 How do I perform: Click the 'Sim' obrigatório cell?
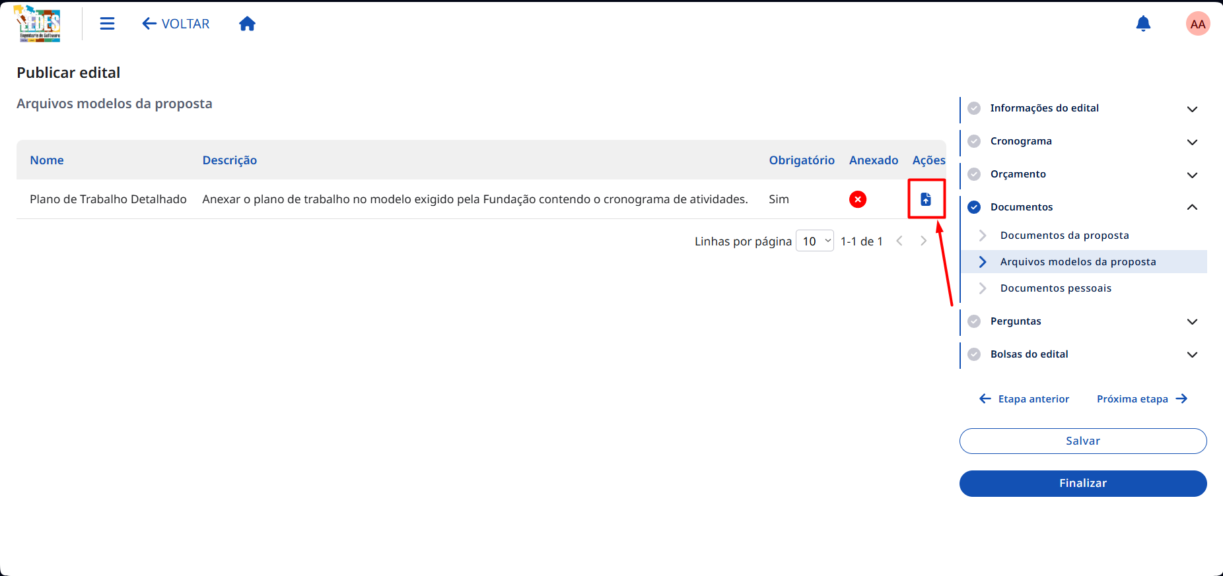(x=779, y=199)
